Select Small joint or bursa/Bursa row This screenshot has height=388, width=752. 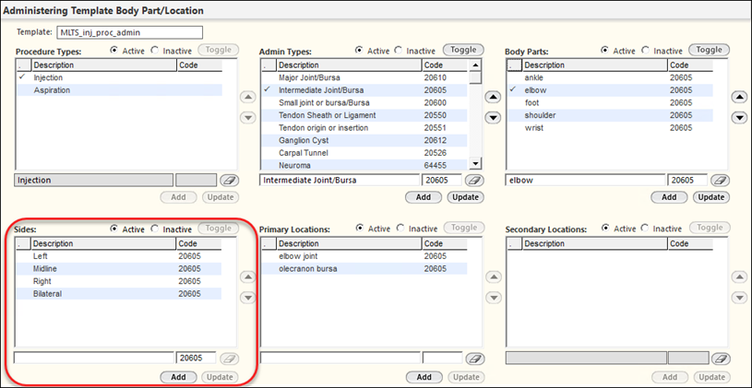(x=364, y=102)
